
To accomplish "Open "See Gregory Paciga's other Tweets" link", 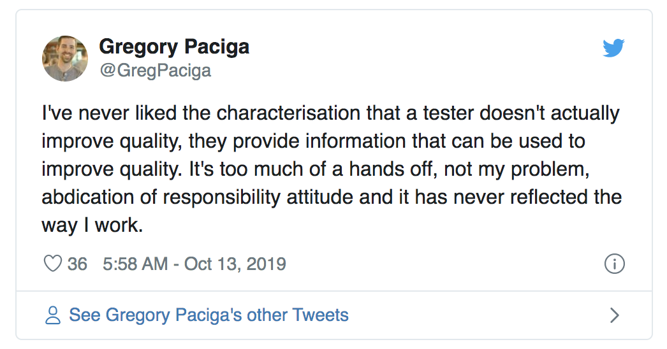I will tap(209, 315).
